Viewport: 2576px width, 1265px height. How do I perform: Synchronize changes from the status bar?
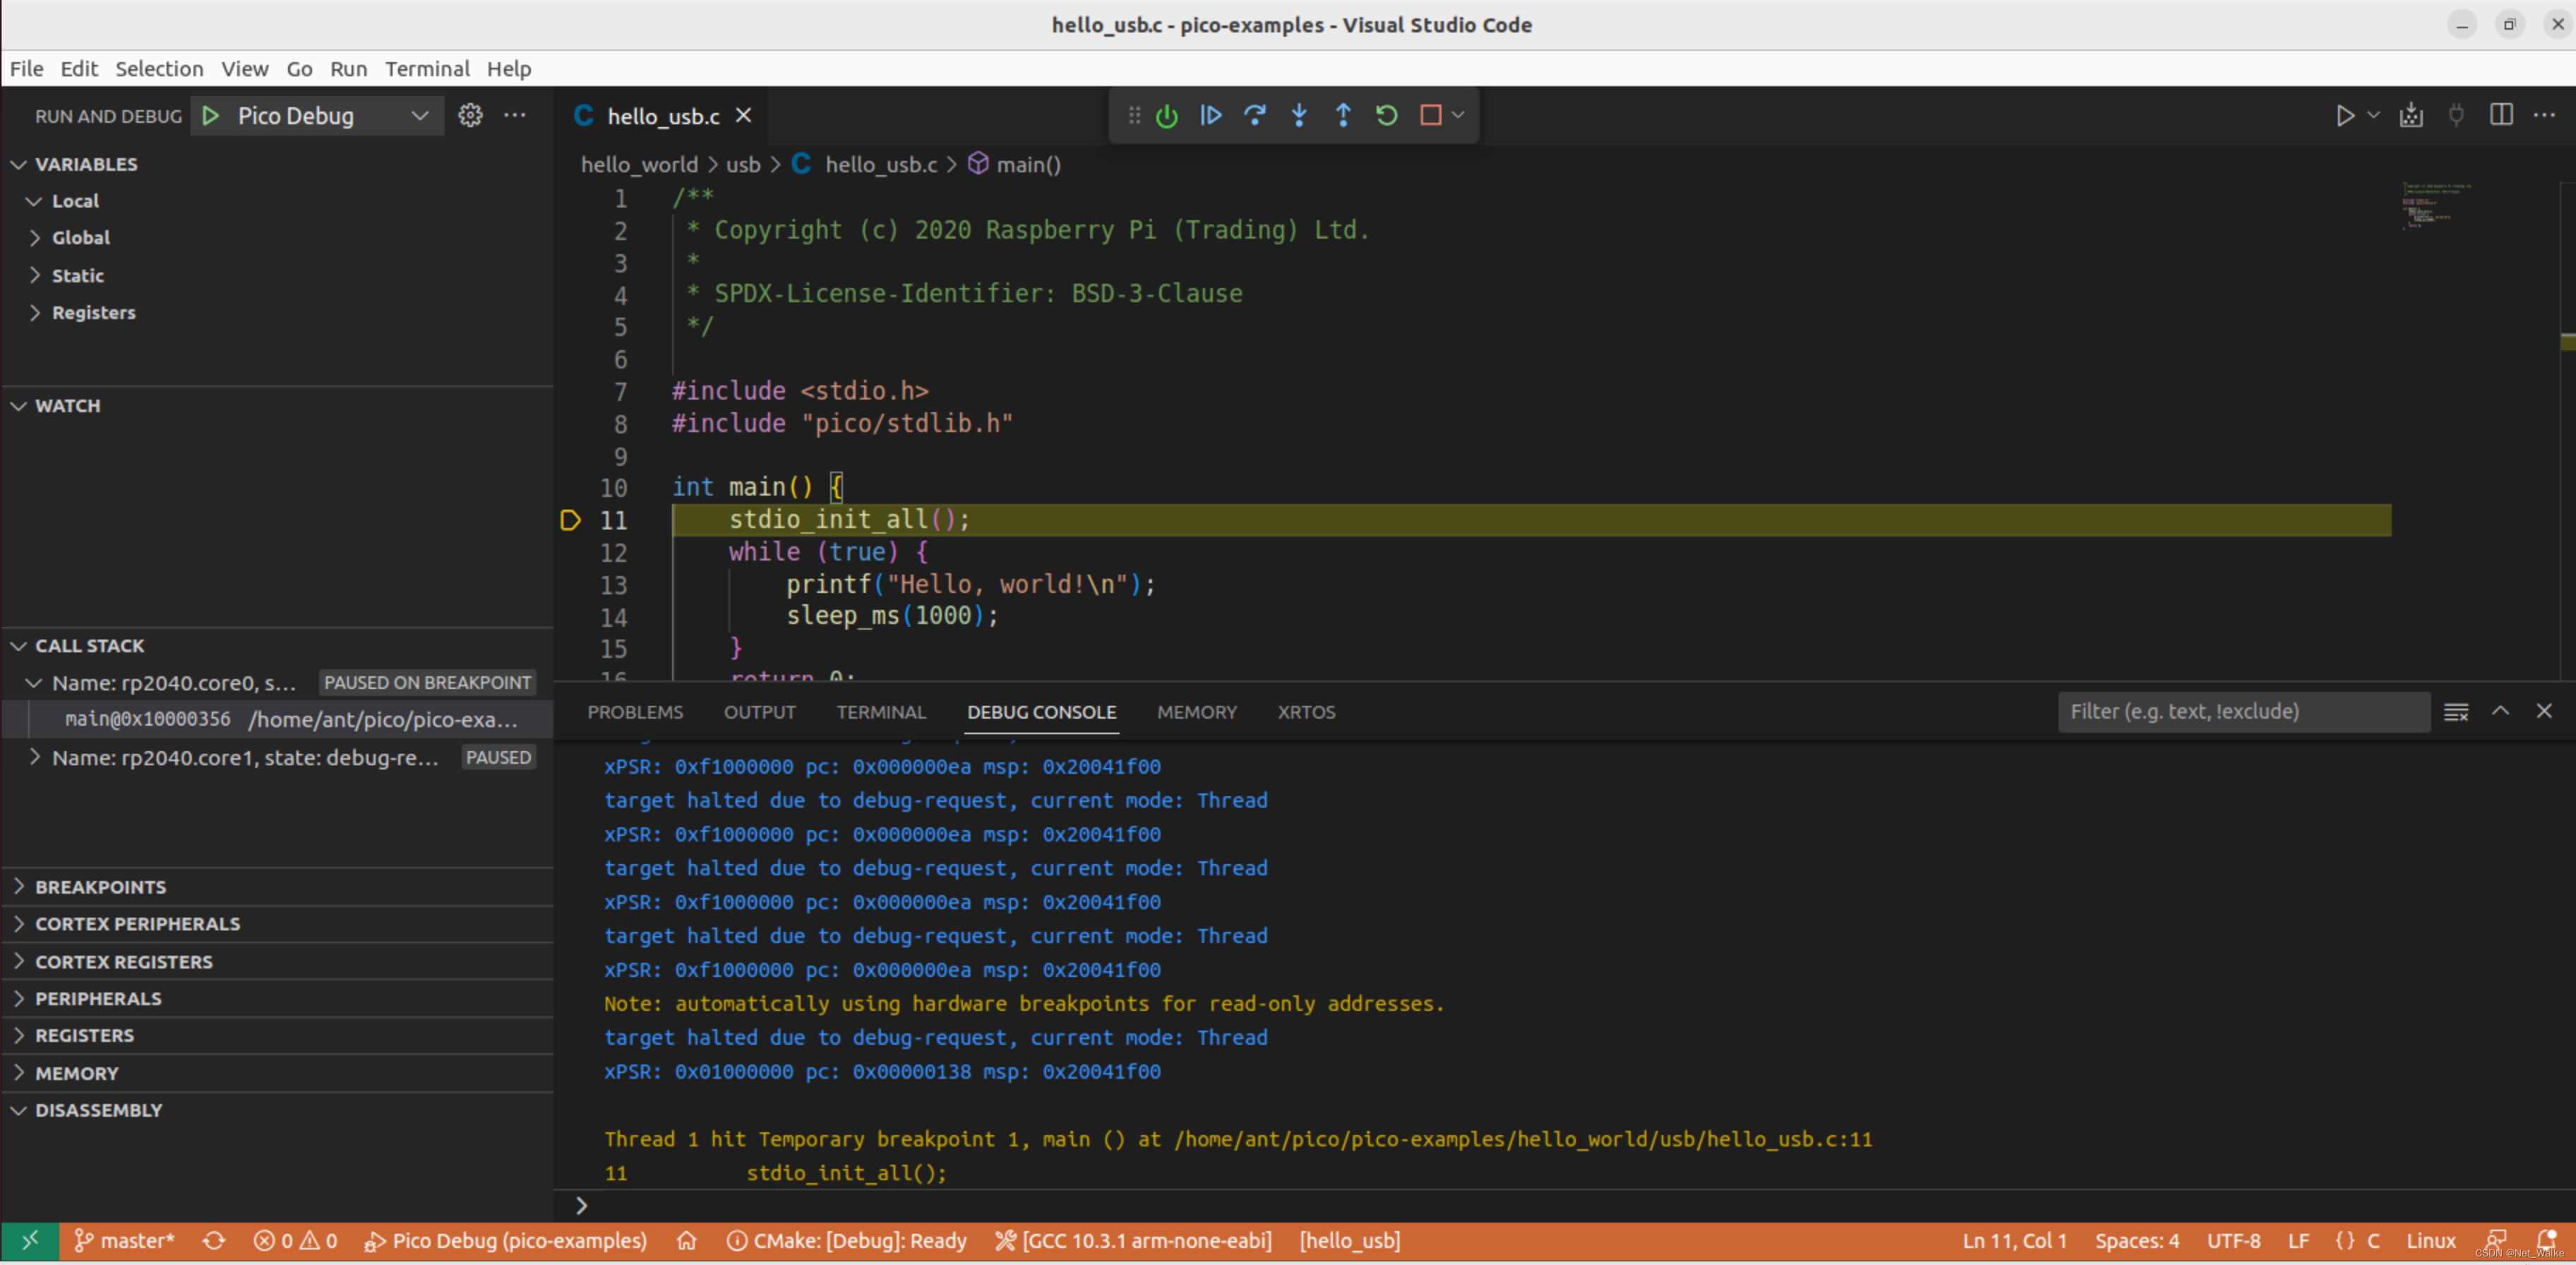(213, 1241)
